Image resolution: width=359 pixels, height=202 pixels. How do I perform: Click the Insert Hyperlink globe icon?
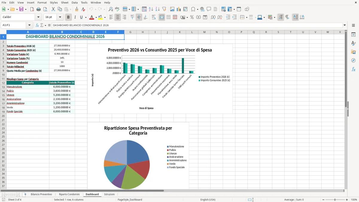(x=202, y=9)
